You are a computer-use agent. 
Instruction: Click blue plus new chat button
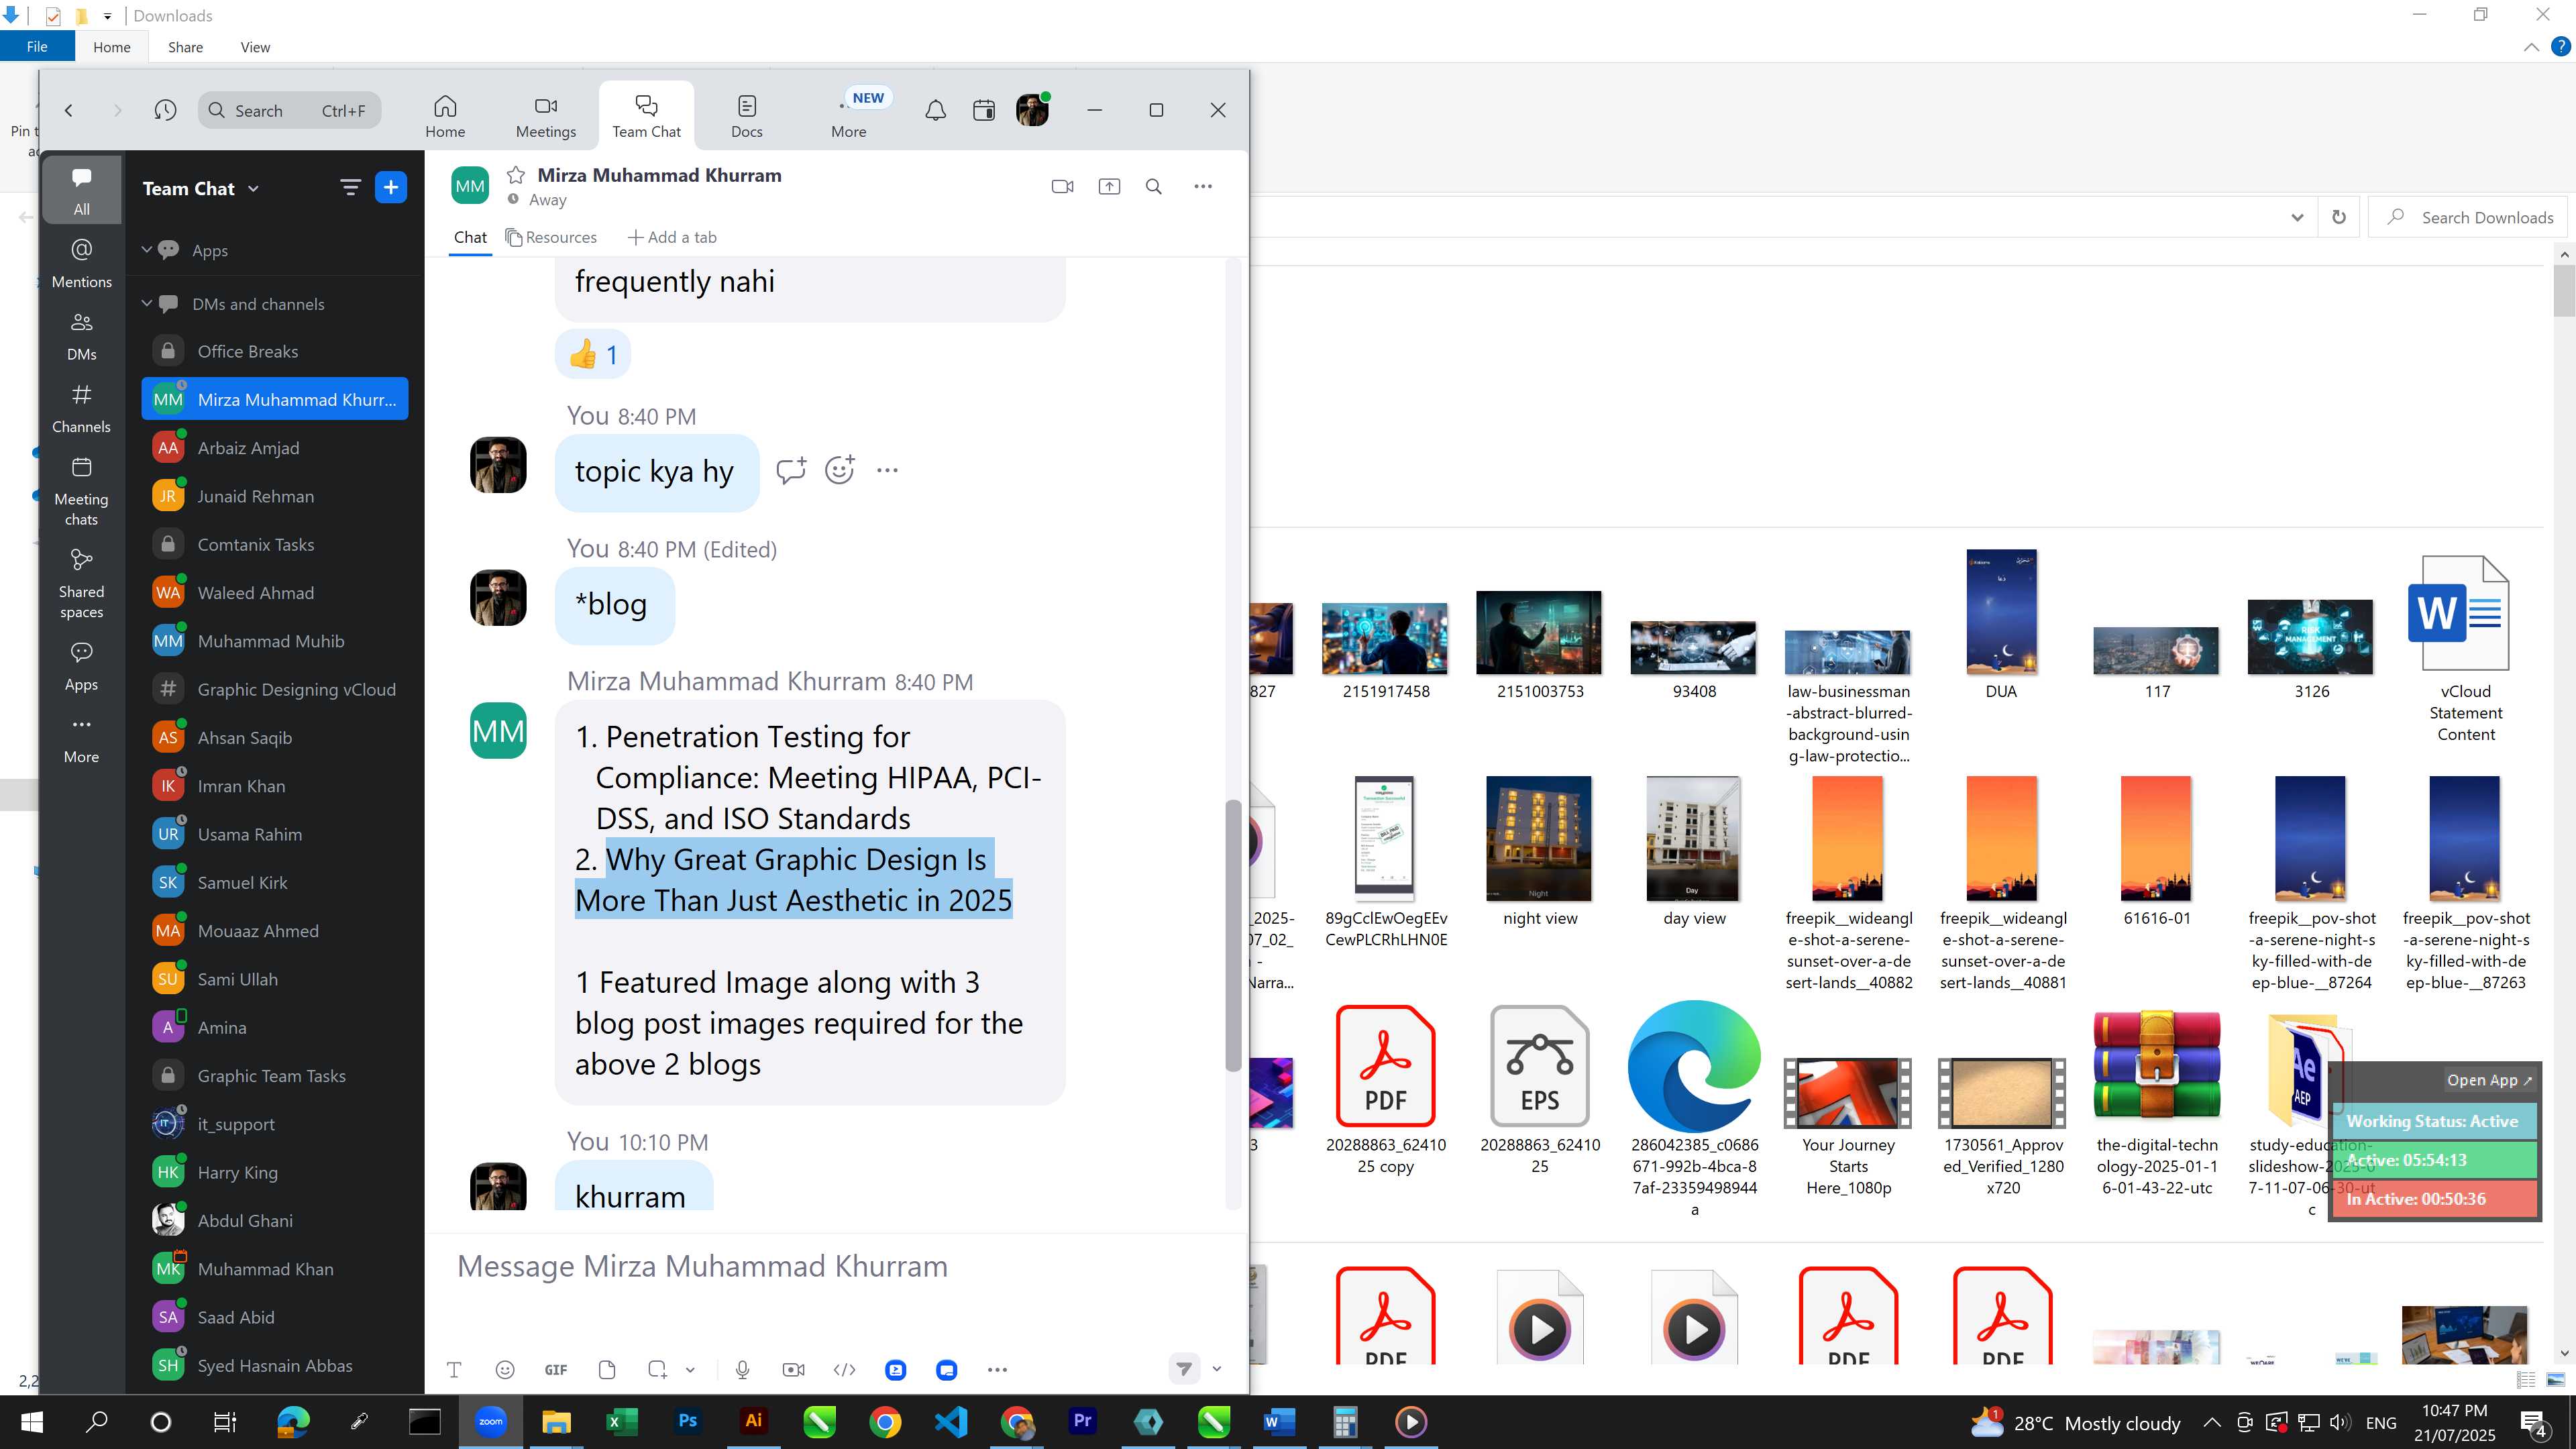pos(391,187)
